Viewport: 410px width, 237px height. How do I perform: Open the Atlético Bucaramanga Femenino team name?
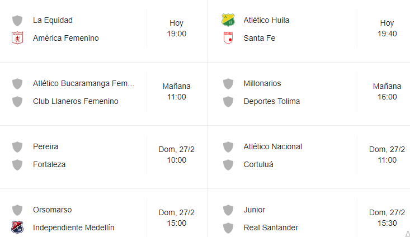84,83
